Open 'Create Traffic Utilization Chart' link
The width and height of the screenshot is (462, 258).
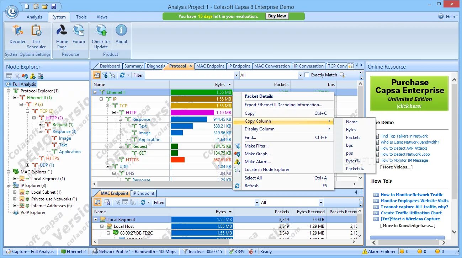[x=411, y=213]
